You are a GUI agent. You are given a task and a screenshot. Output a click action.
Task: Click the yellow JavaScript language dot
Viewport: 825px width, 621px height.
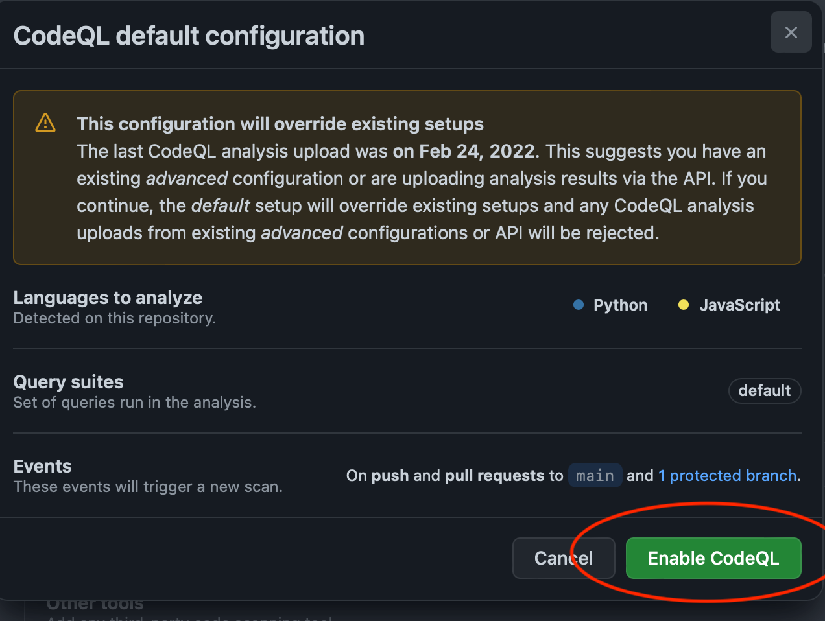tap(683, 305)
